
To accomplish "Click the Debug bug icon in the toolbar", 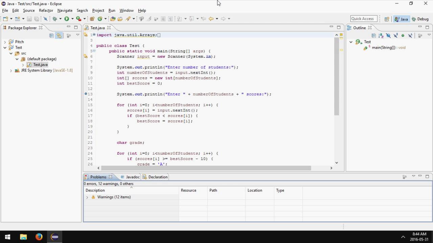I will click(x=54, y=19).
